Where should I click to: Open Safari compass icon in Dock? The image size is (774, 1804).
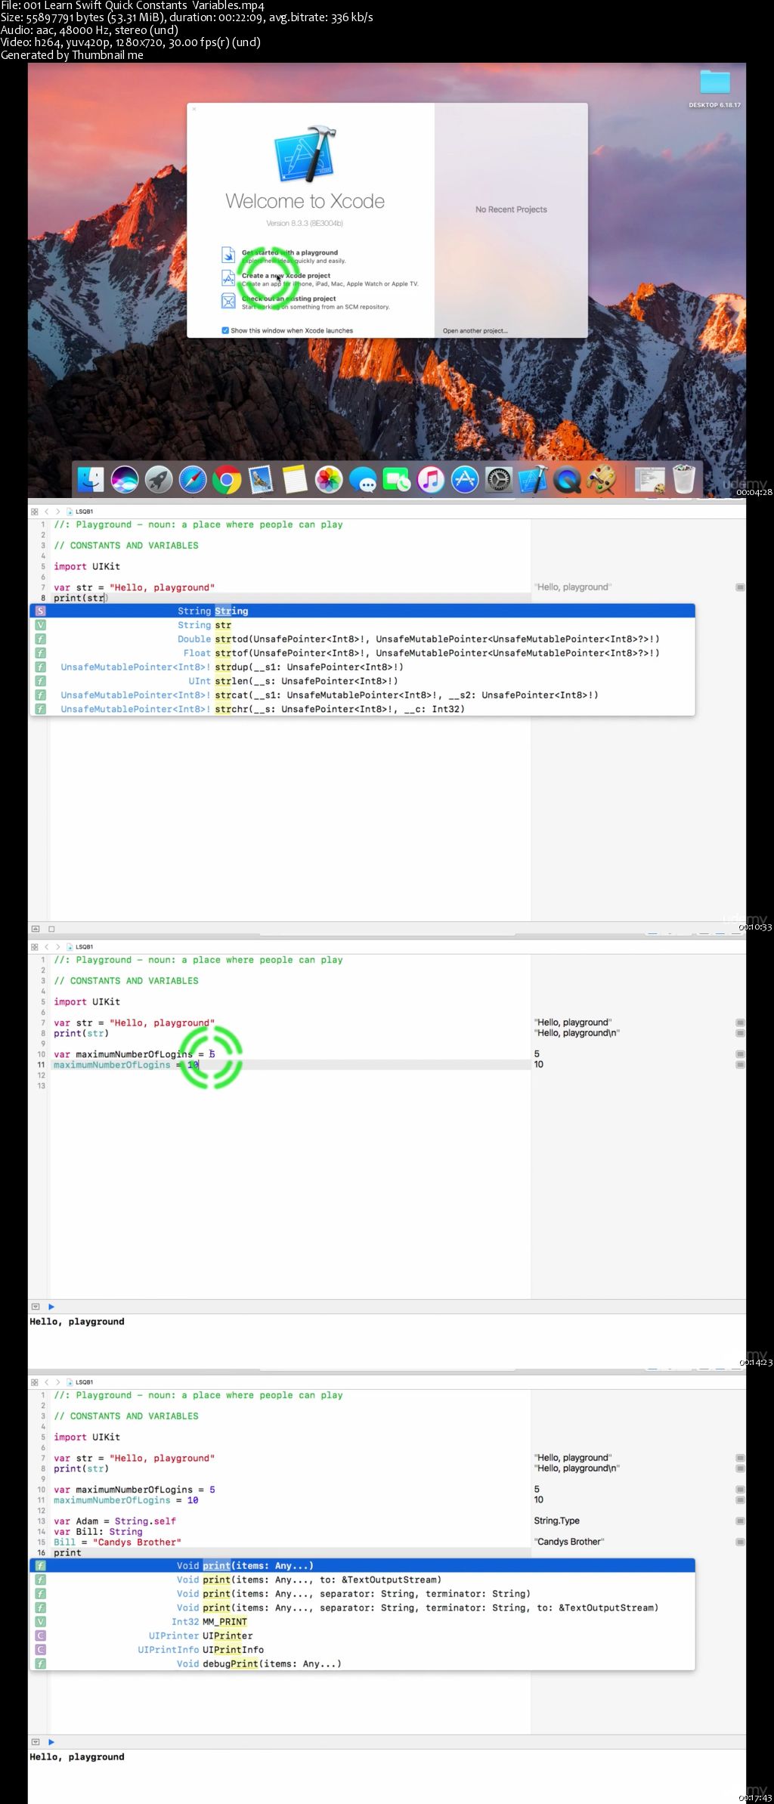(x=193, y=480)
